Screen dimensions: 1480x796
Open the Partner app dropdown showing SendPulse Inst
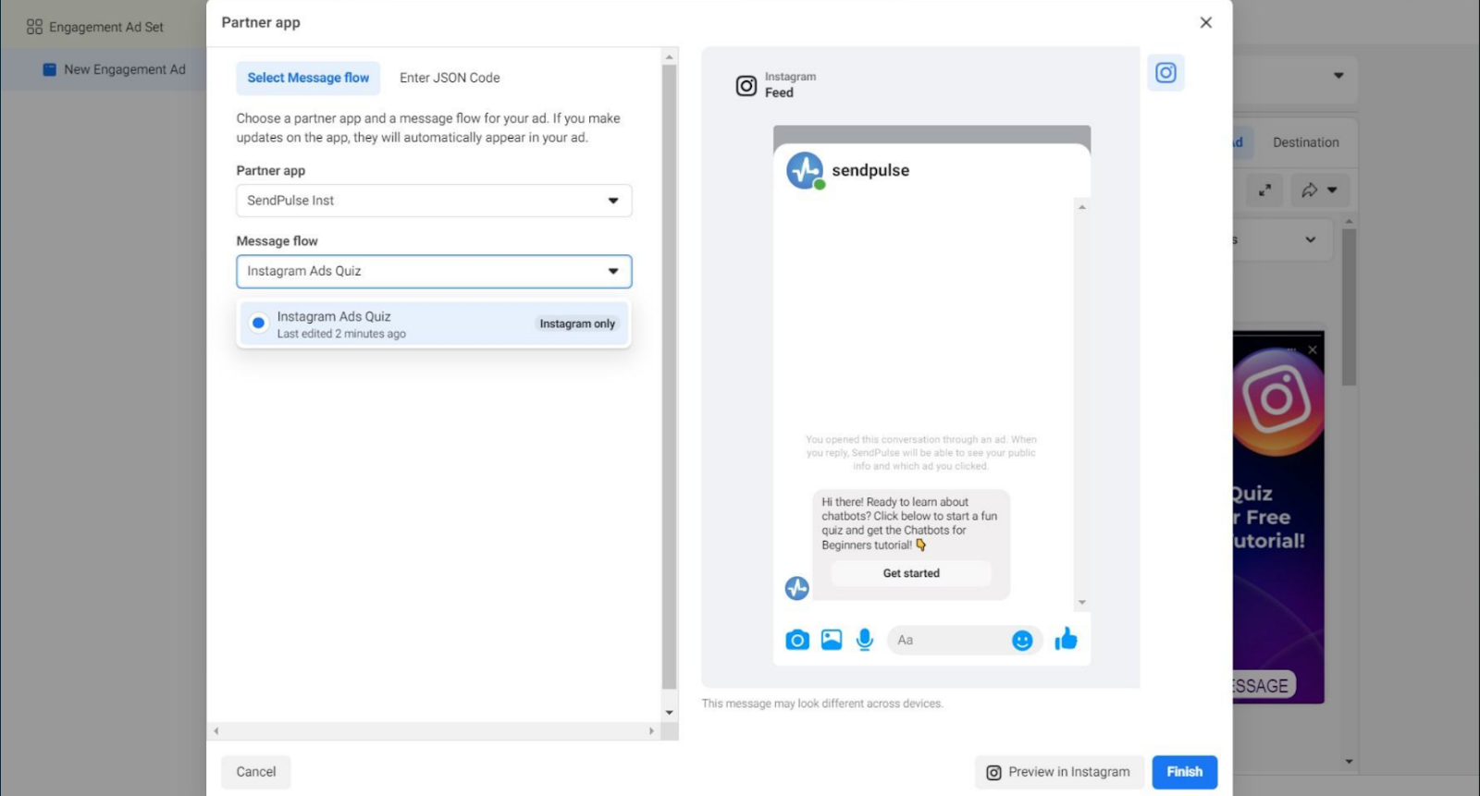click(434, 201)
